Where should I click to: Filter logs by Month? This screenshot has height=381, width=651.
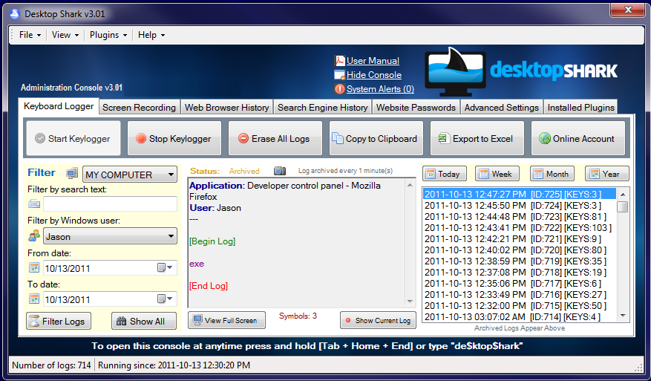(552, 174)
